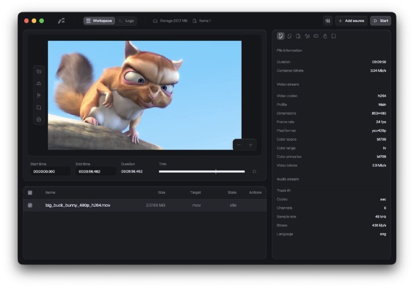Viewport: 414px width, 288px height.
Task: Click the rotate icon beside the preview
Action: [39, 71]
